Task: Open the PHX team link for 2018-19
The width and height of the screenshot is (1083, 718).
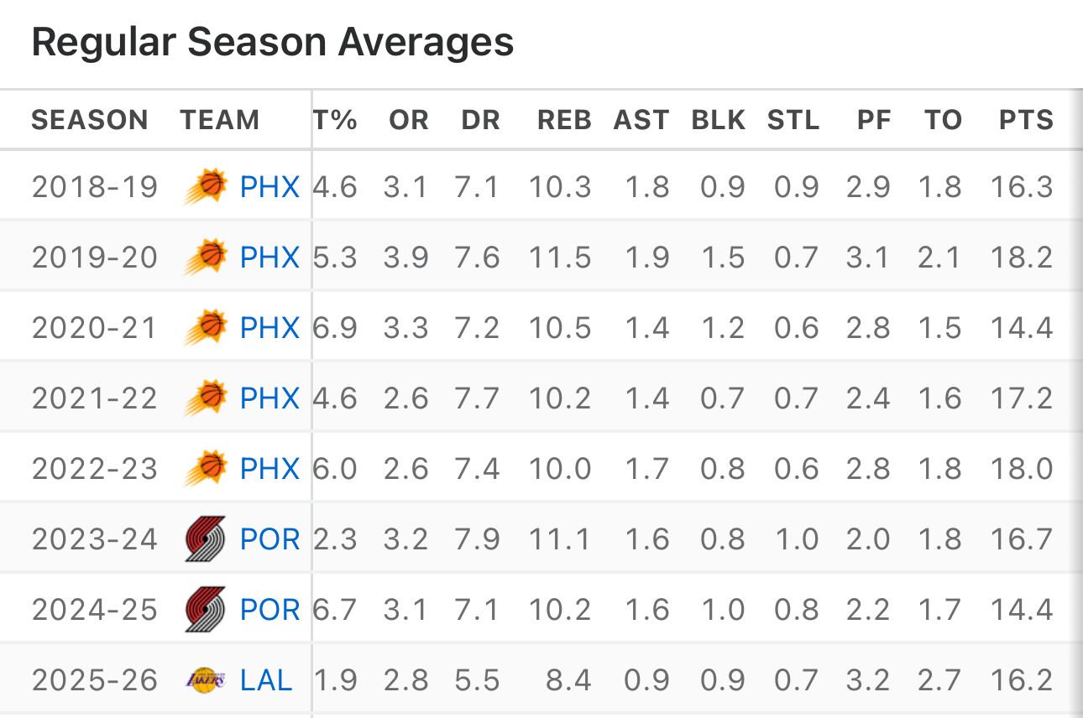Action: [269, 186]
